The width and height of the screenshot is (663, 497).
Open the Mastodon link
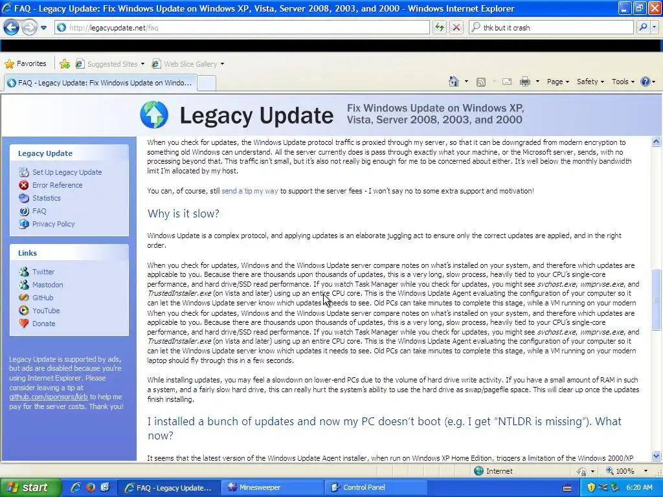pos(47,285)
